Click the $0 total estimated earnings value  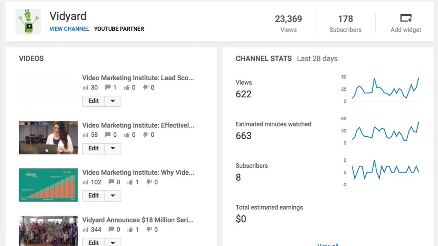tap(241, 219)
